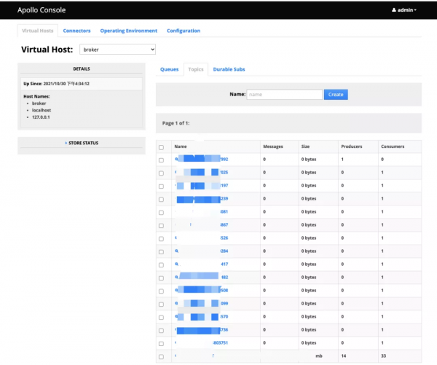Screen dimensions: 437x365
Task: Check the box for topic ending 992
Action: click(161, 160)
